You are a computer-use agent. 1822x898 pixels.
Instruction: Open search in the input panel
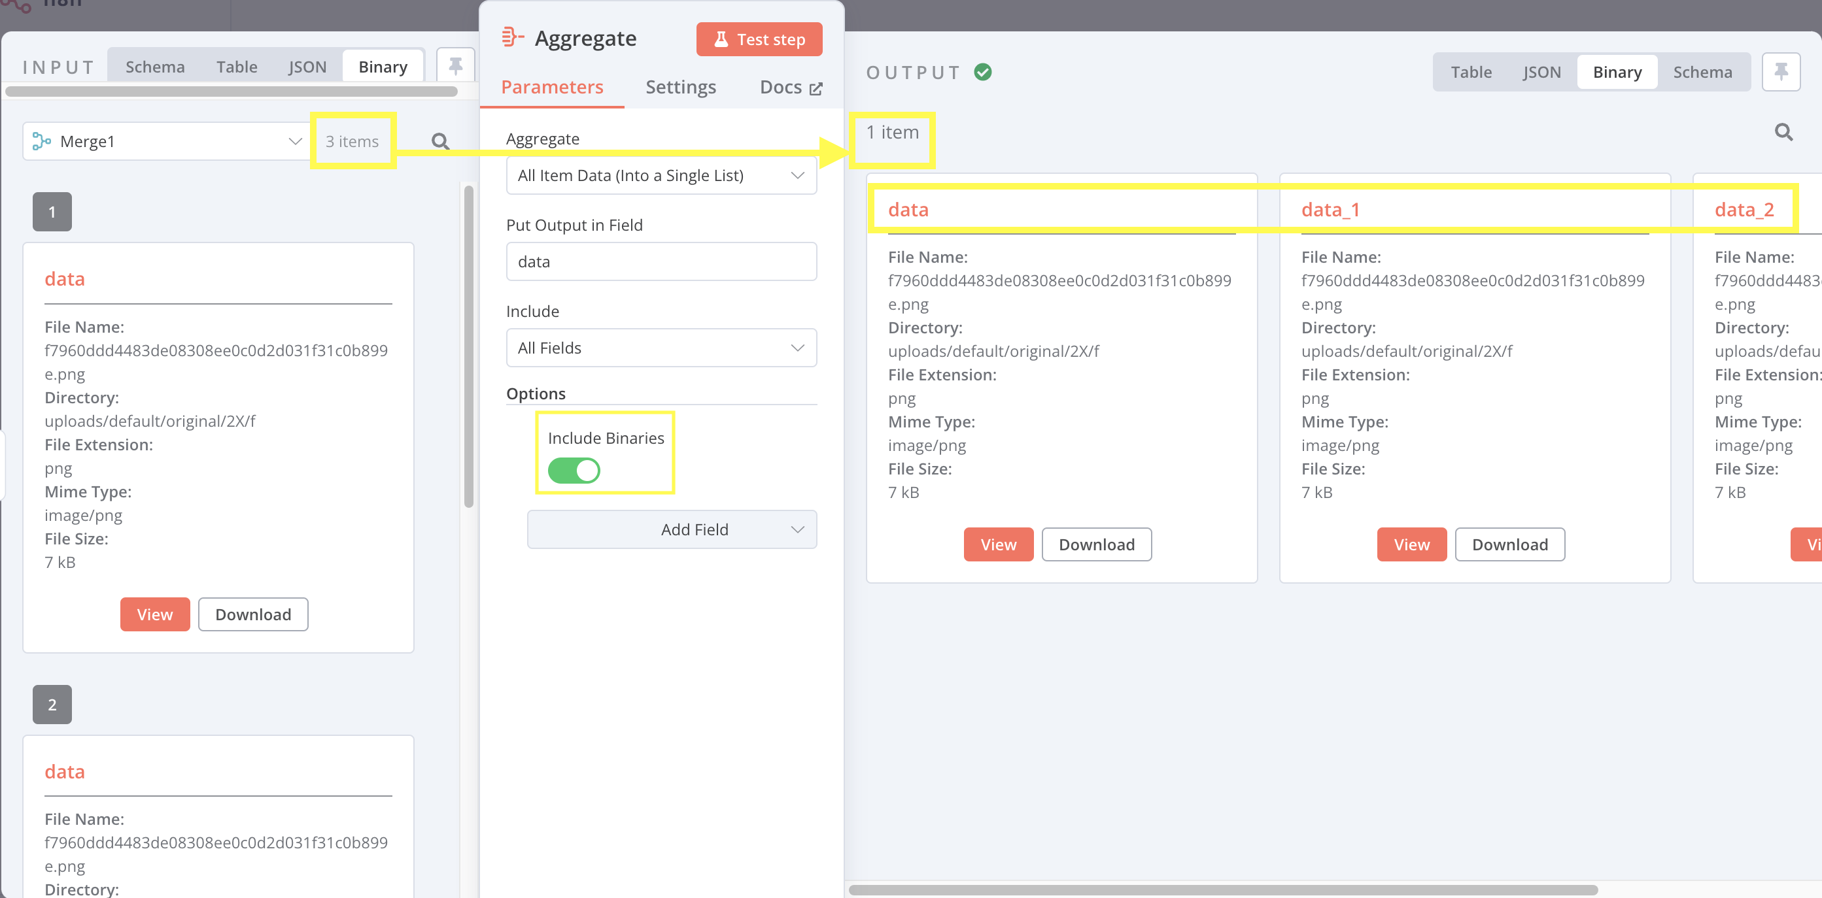440,141
